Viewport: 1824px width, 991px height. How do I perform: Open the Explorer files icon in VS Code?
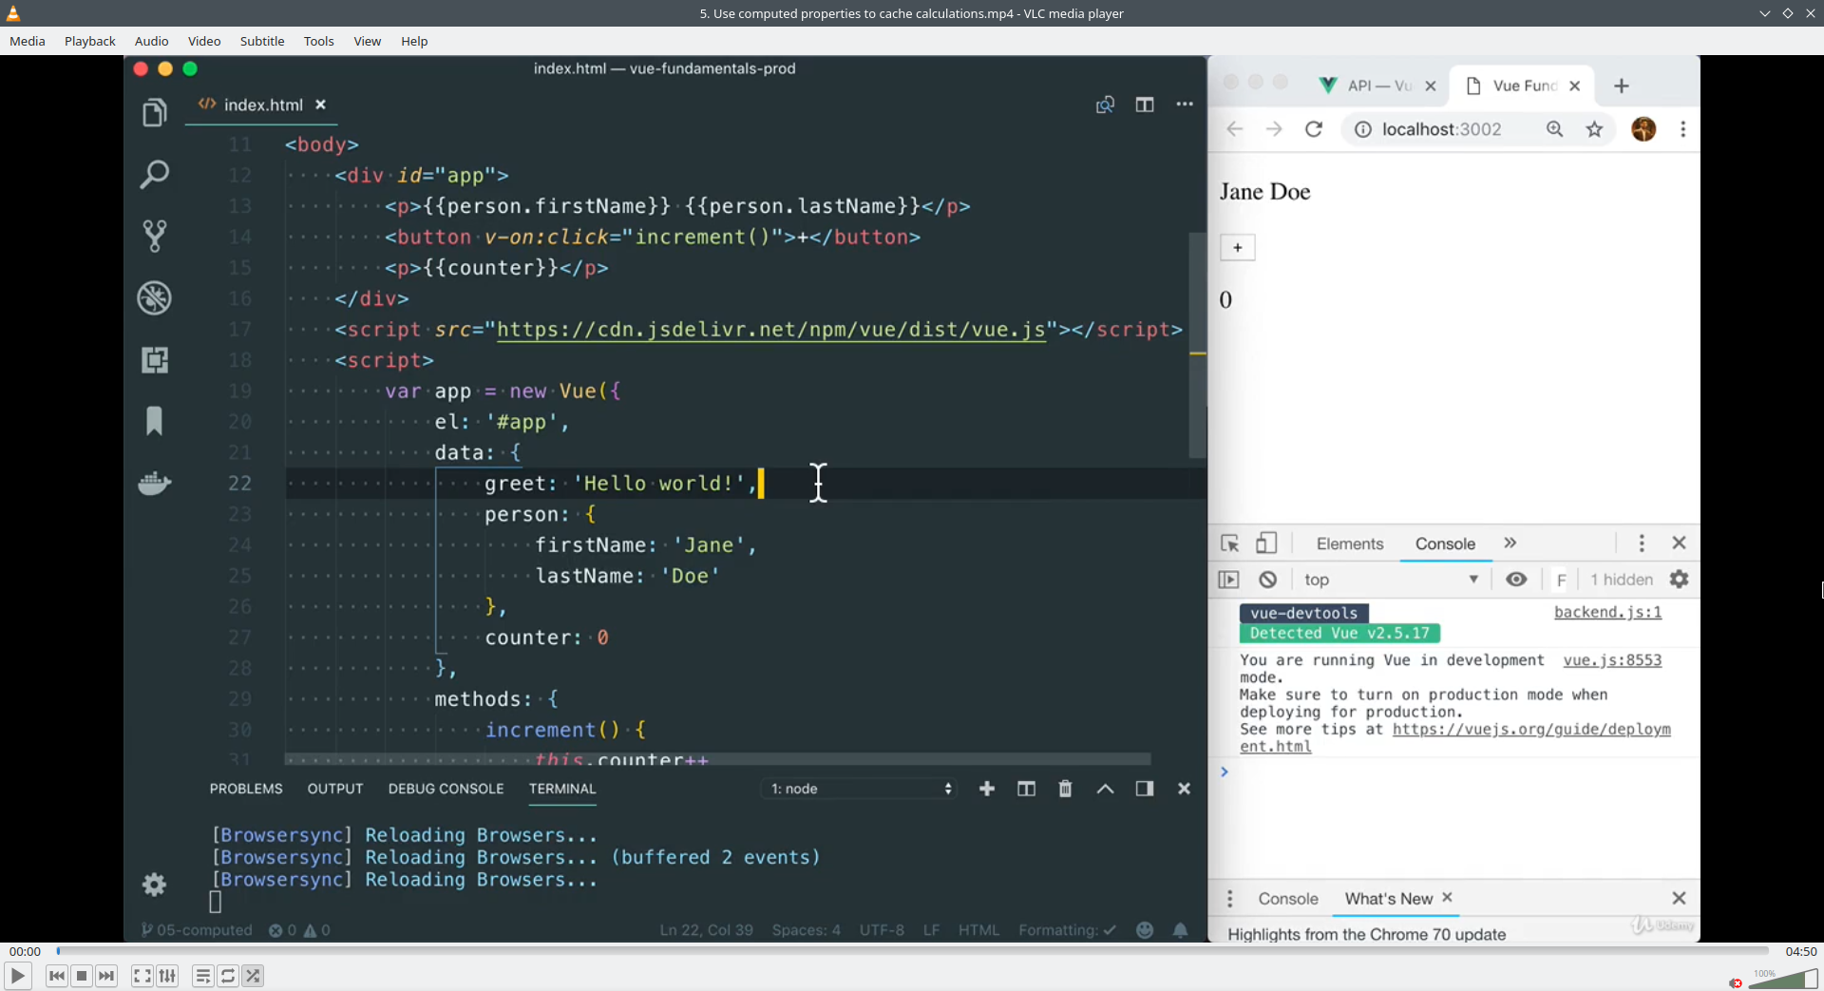(x=154, y=112)
